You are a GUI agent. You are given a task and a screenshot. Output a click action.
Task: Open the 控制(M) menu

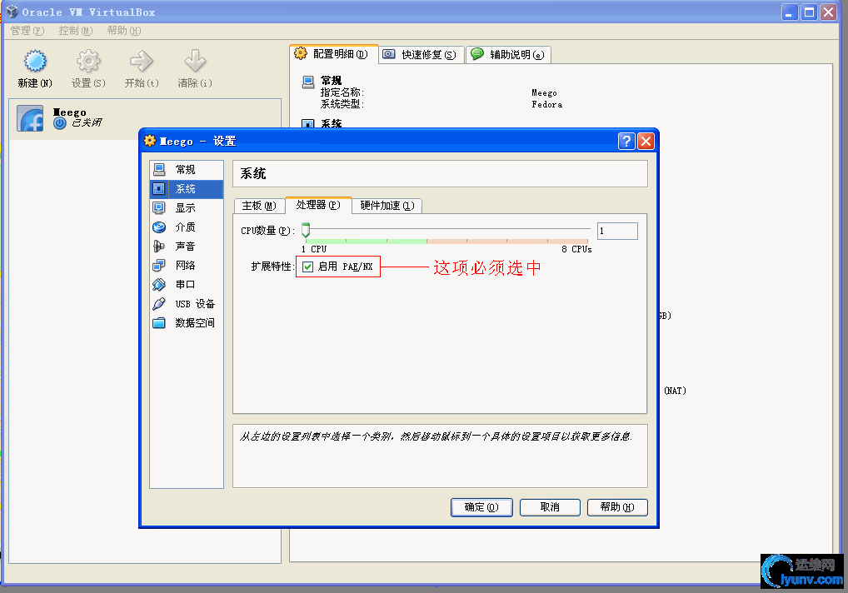pyautogui.click(x=76, y=31)
